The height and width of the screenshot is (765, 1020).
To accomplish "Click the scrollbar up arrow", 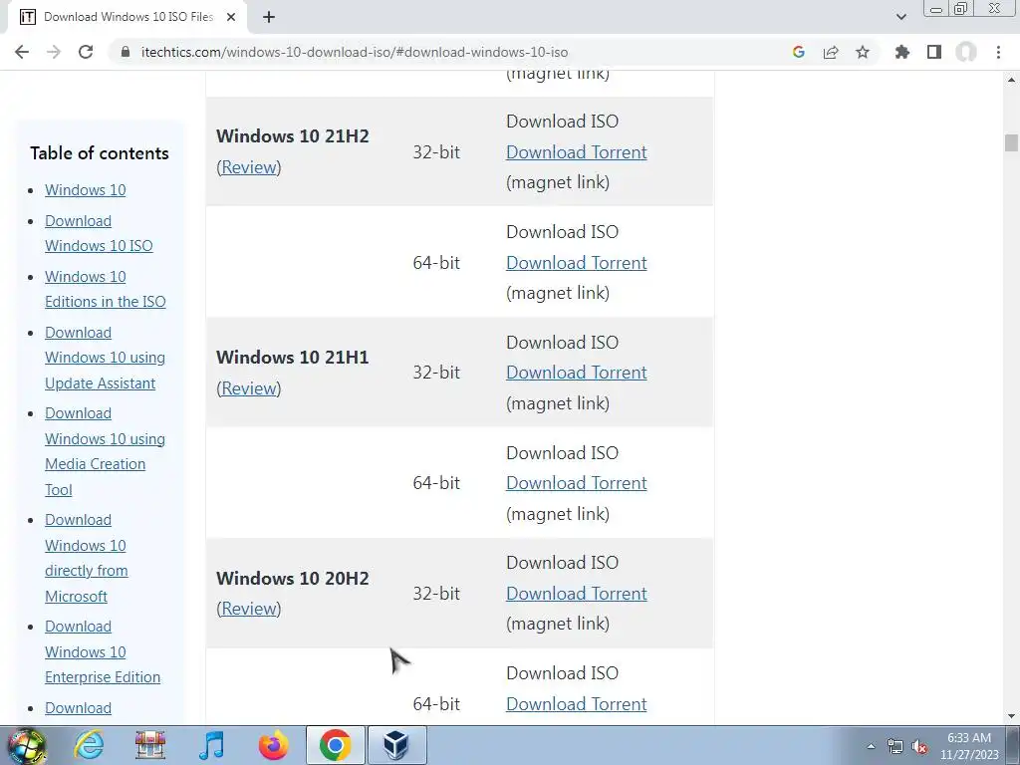I will pos(1012,80).
